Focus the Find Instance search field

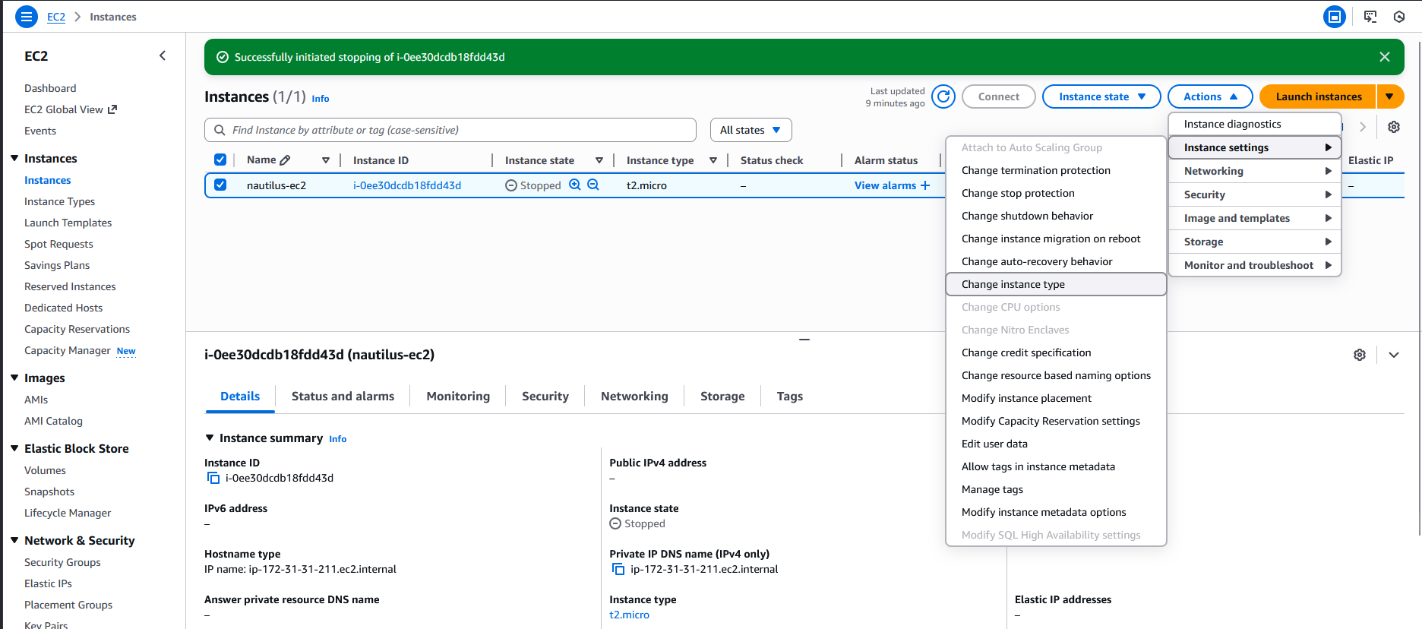[x=450, y=130]
